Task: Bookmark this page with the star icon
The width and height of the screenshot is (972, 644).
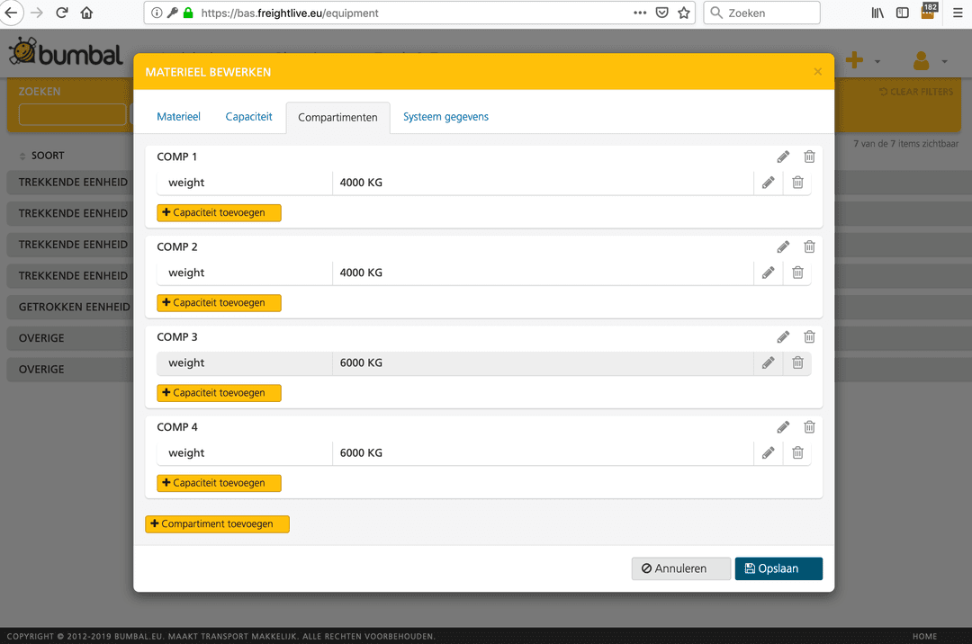Action: tap(684, 13)
